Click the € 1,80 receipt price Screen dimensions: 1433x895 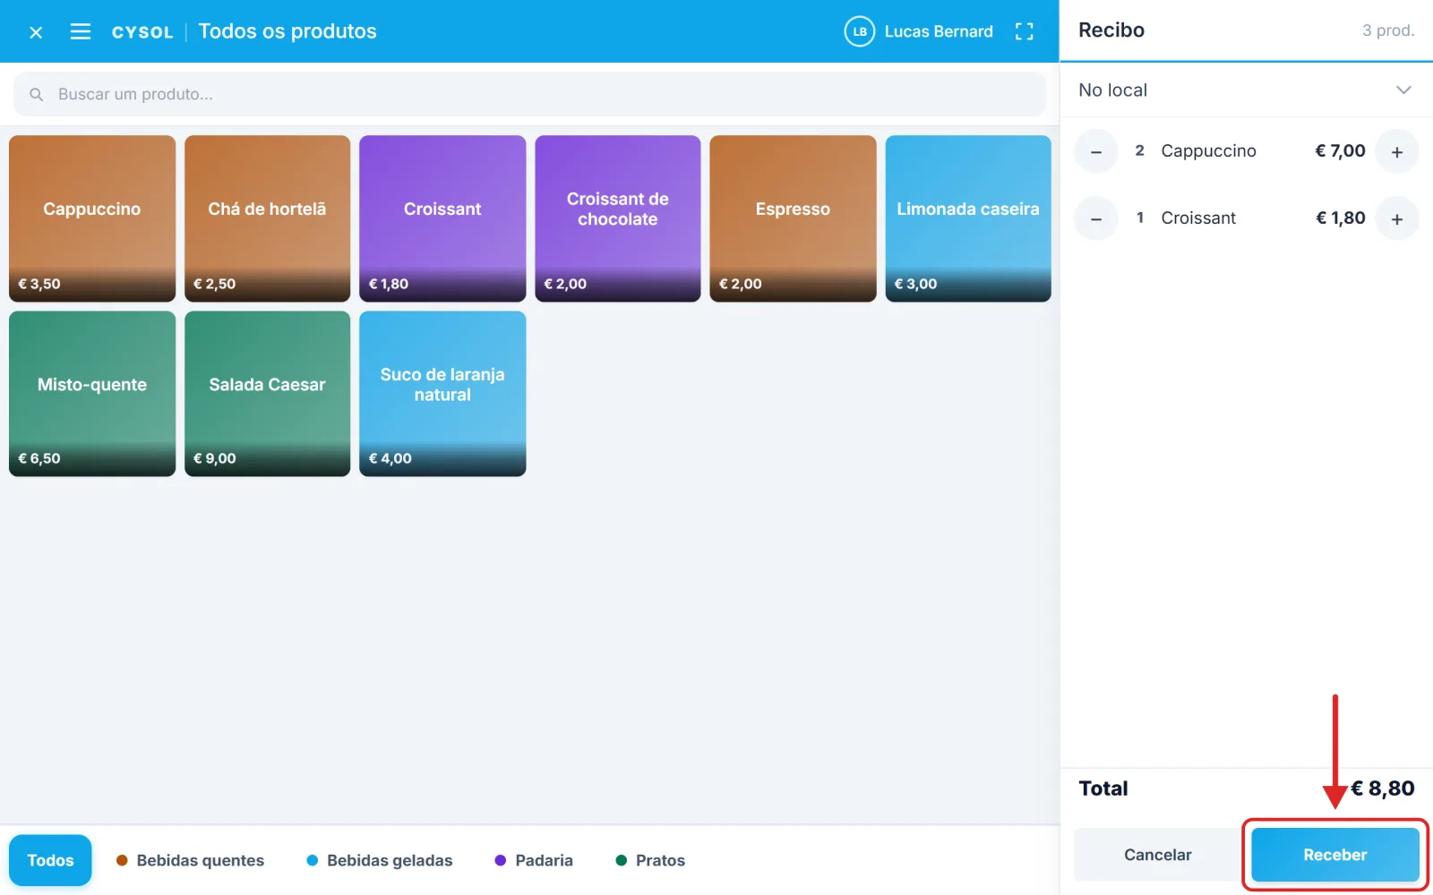tap(1340, 218)
